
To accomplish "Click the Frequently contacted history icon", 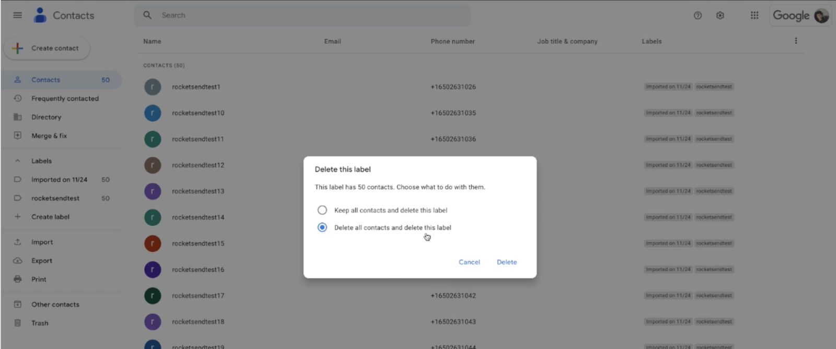I will [18, 98].
